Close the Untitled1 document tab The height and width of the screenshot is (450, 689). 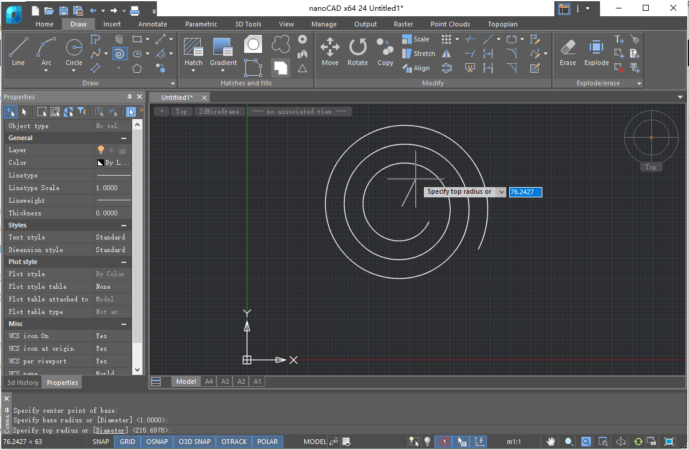pos(204,97)
